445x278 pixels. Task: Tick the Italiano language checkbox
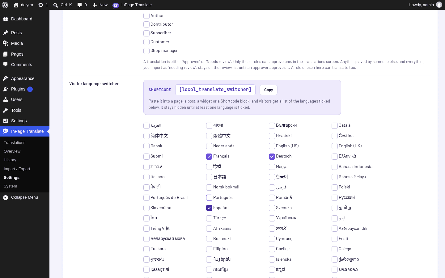(146, 177)
